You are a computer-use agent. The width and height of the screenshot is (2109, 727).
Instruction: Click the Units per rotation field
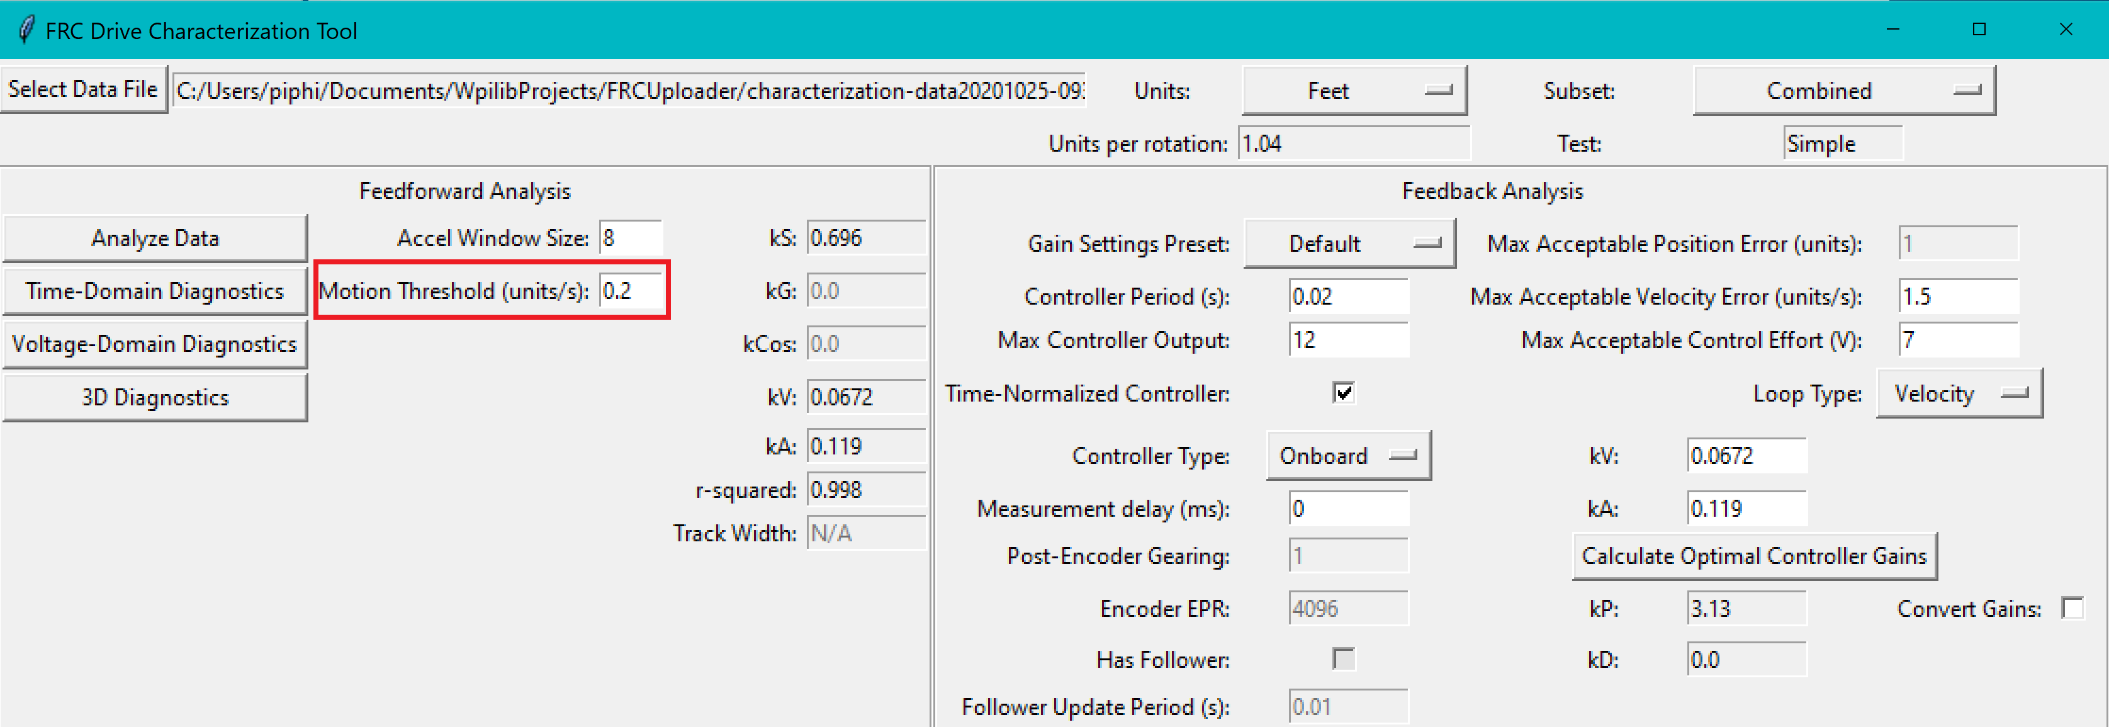1354,144
